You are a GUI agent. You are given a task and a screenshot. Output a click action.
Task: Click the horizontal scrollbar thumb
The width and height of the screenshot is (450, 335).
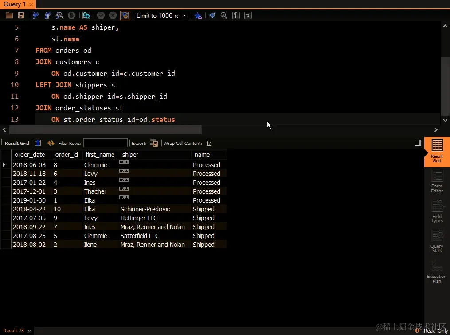point(106,130)
